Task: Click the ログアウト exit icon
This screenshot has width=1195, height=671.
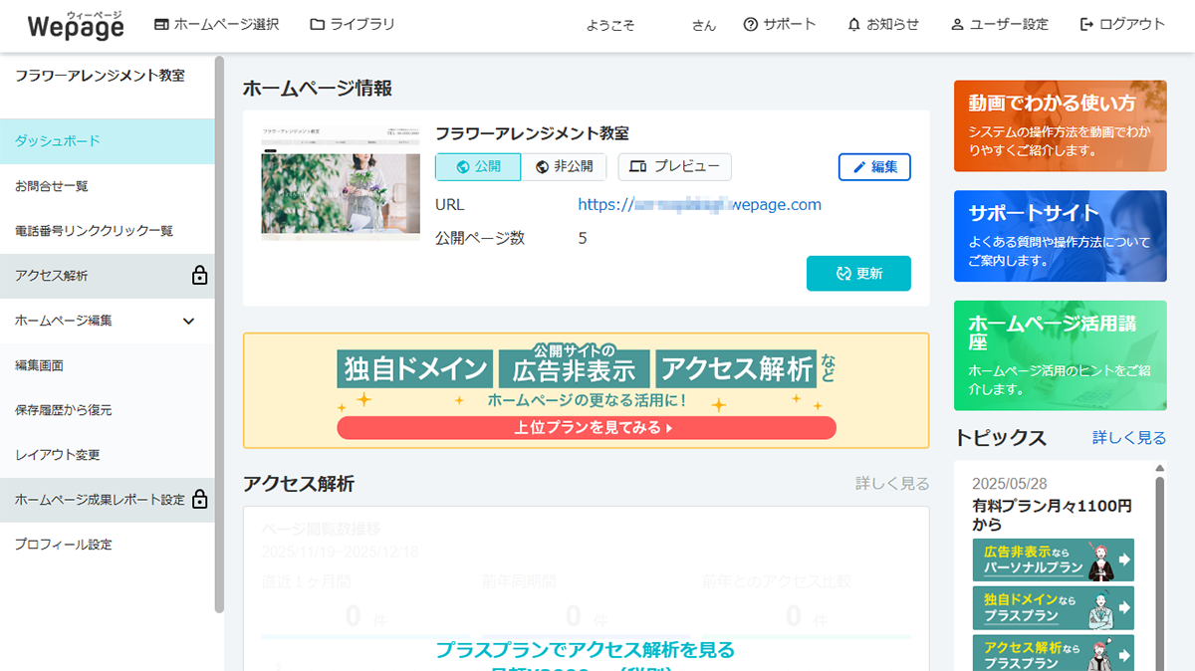Action: pyautogui.click(x=1084, y=24)
